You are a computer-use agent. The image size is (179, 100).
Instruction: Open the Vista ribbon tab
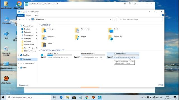tap(37, 15)
